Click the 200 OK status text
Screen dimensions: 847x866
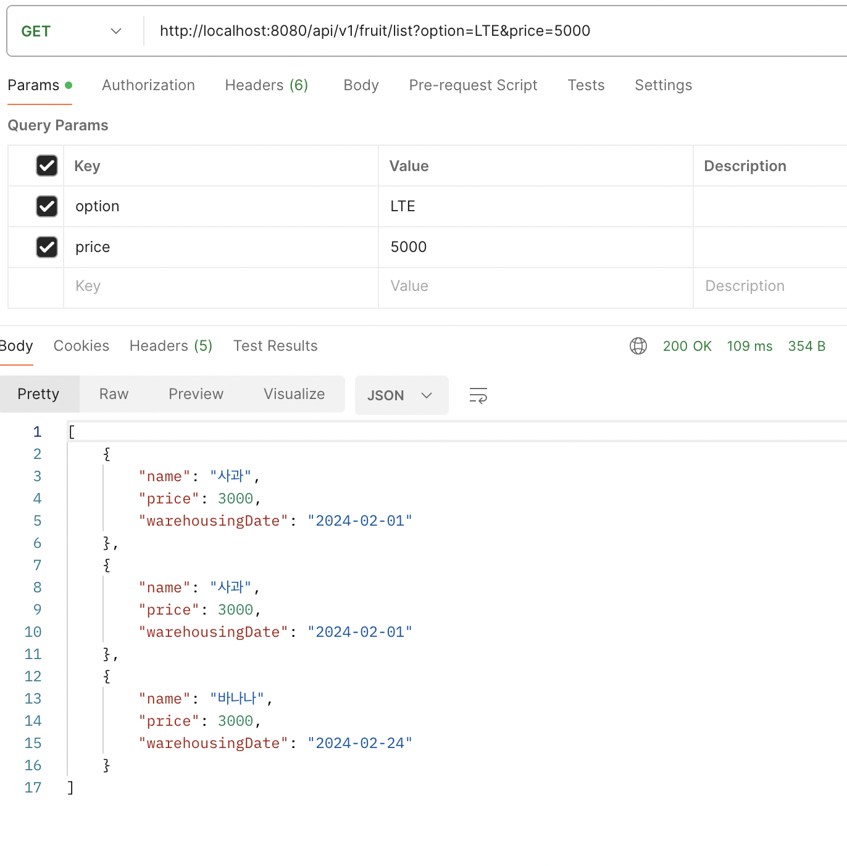coord(687,346)
